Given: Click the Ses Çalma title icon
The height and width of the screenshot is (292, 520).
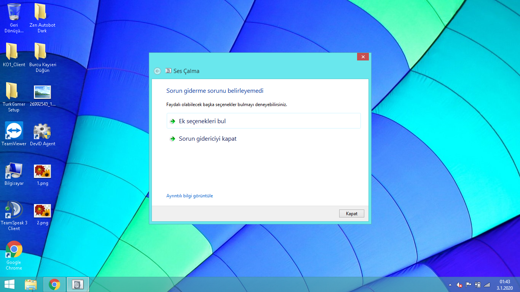Looking at the screenshot, I should tap(168, 71).
